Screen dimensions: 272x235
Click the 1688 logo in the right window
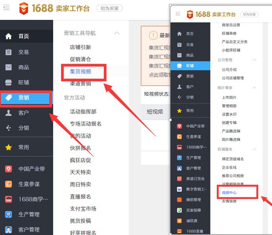coord(190,14)
